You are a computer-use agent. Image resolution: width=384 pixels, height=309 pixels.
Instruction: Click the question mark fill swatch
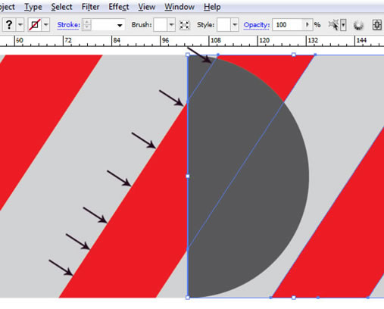9,25
